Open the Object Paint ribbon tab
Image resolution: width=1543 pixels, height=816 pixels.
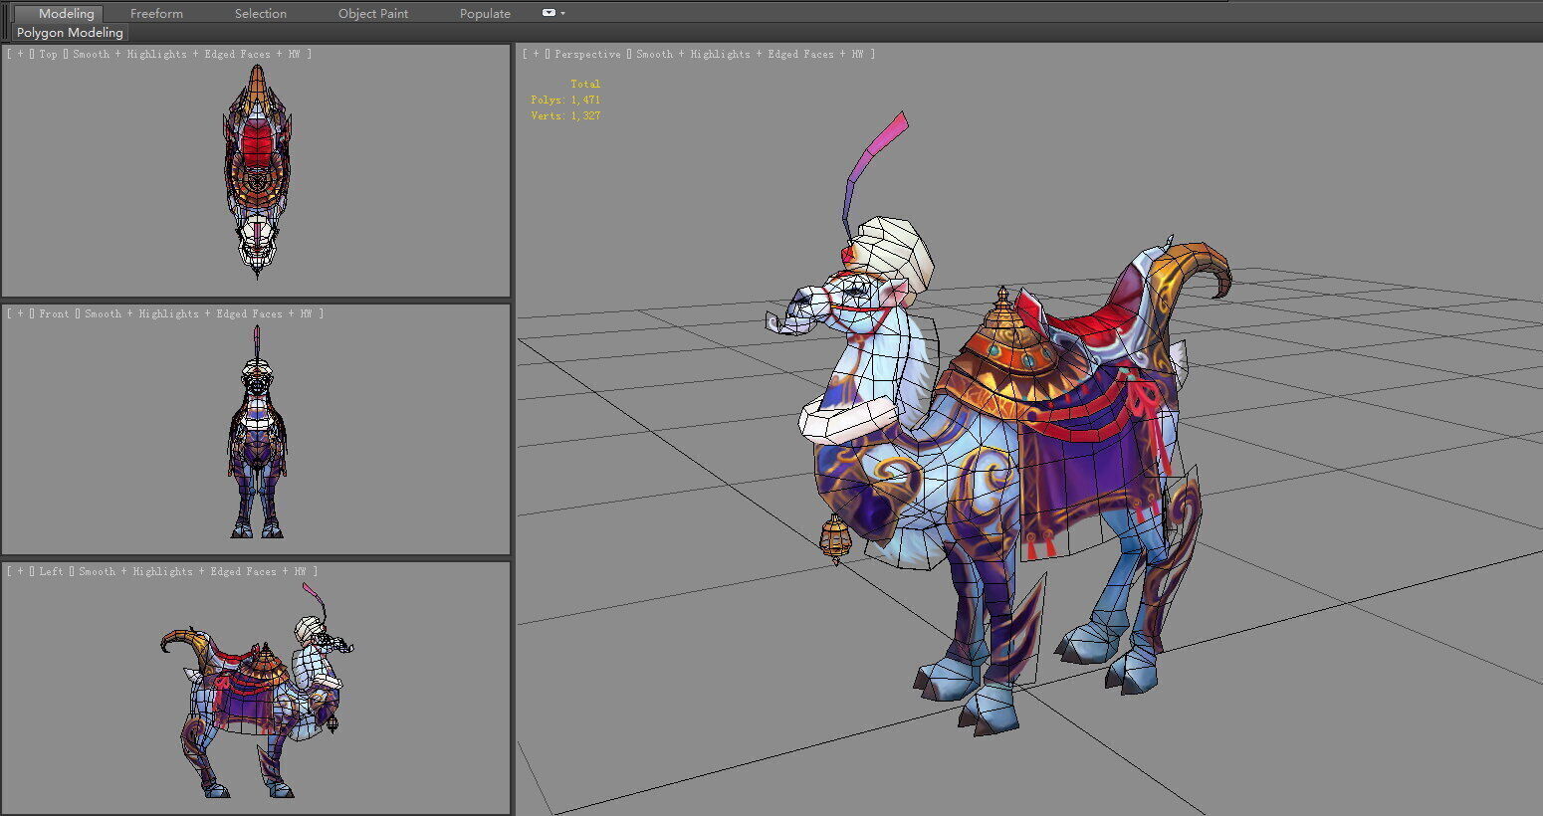pyautogui.click(x=373, y=13)
